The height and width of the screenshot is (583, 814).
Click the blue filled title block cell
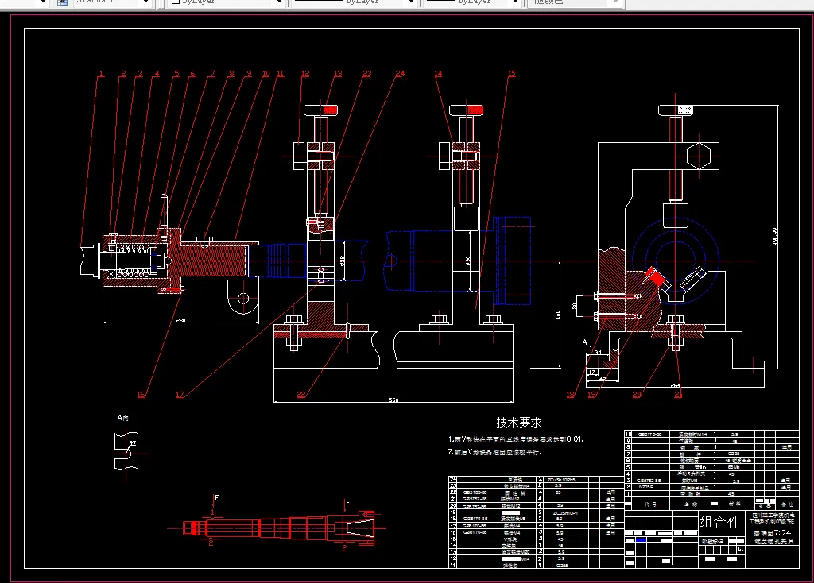[642, 540]
